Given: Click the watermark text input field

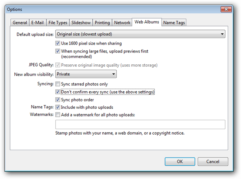Looking at the screenshot, I should 140,124.
